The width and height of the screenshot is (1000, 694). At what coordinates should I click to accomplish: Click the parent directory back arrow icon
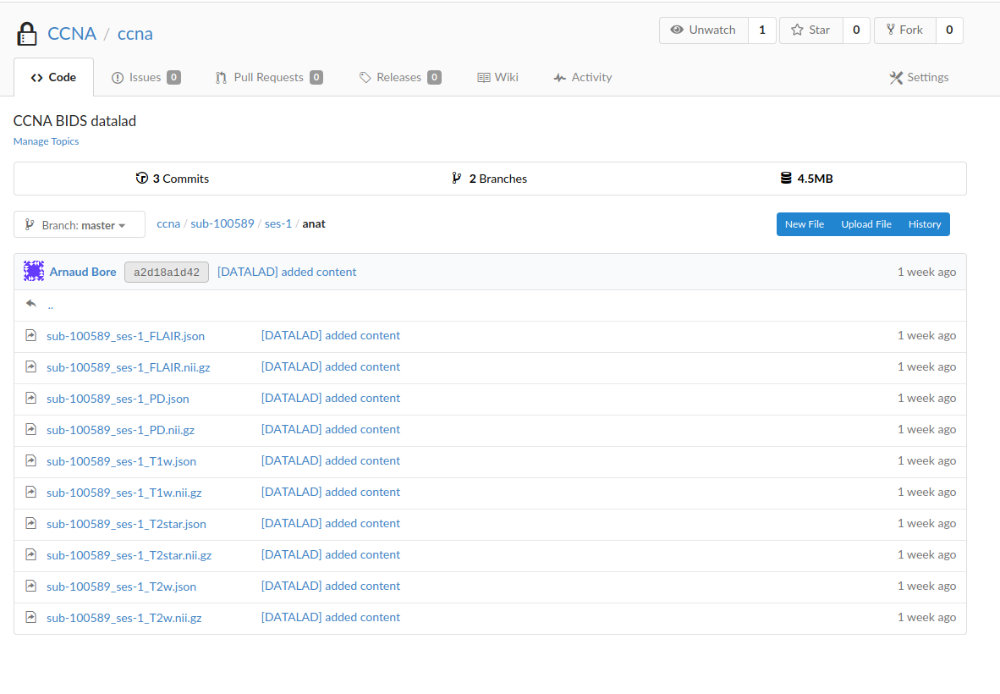pyautogui.click(x=30, y=304)
